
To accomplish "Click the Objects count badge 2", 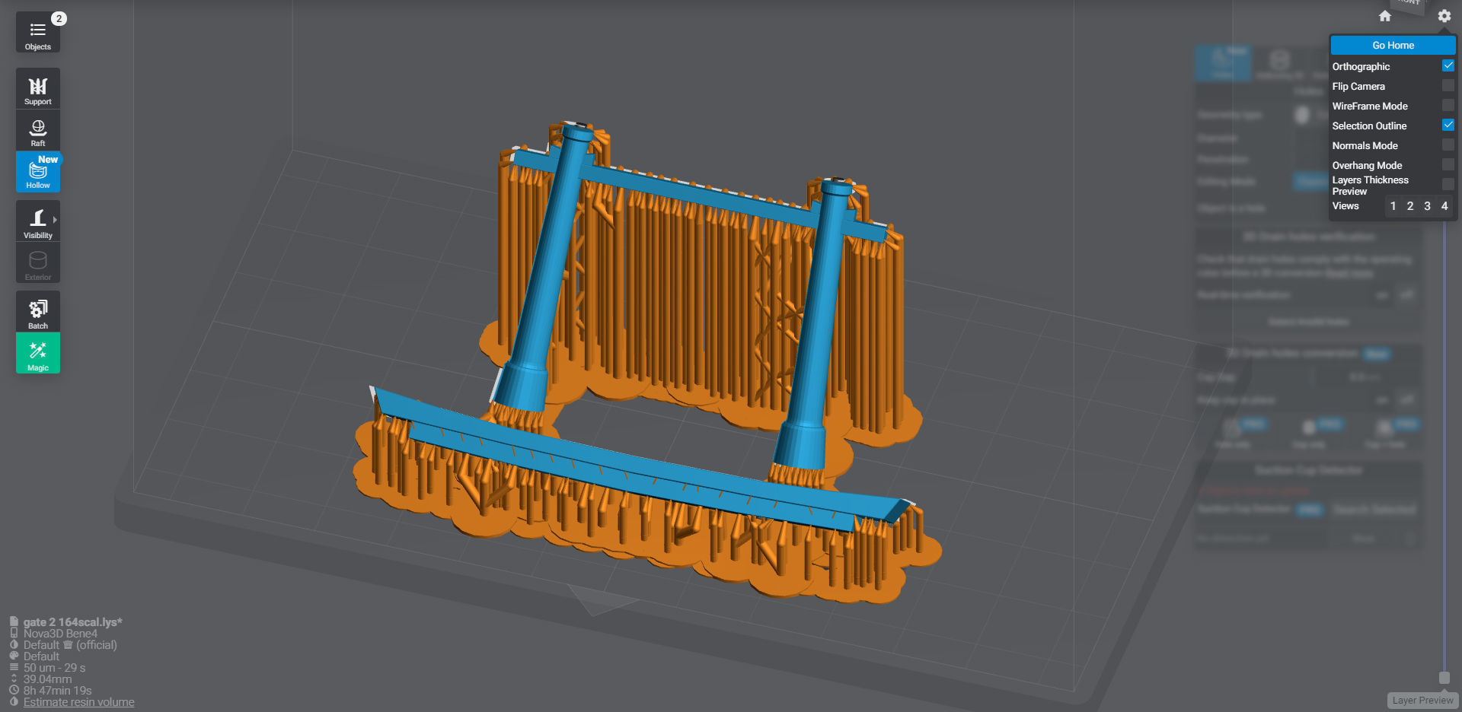I will [x=59, y=18].
